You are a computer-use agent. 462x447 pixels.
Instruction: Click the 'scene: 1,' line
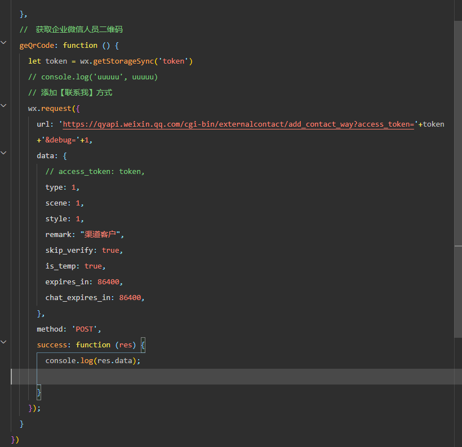pyautogui.click(x=65, y=203)
